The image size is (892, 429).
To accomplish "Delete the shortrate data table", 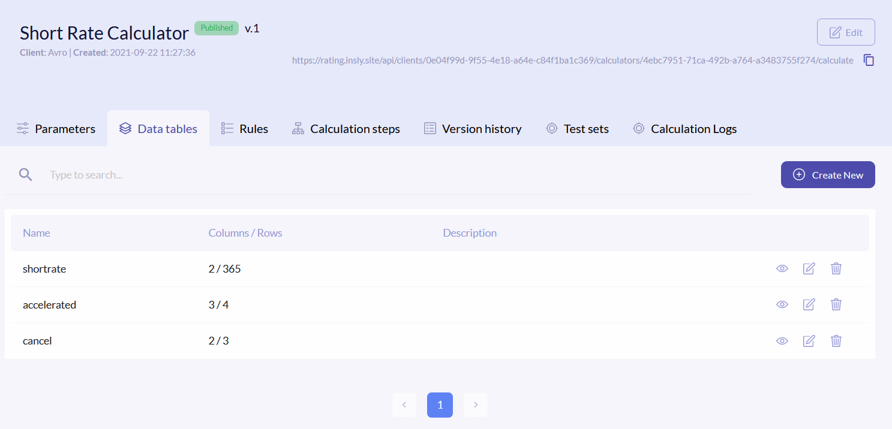I will pyautogui.click(x=836, y=269).
